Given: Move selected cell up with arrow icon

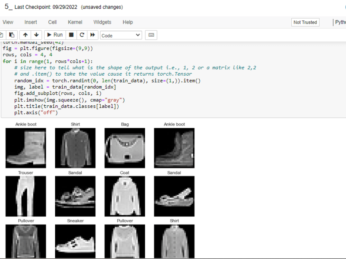Looking at the screenshot, I should click(25, 35).
